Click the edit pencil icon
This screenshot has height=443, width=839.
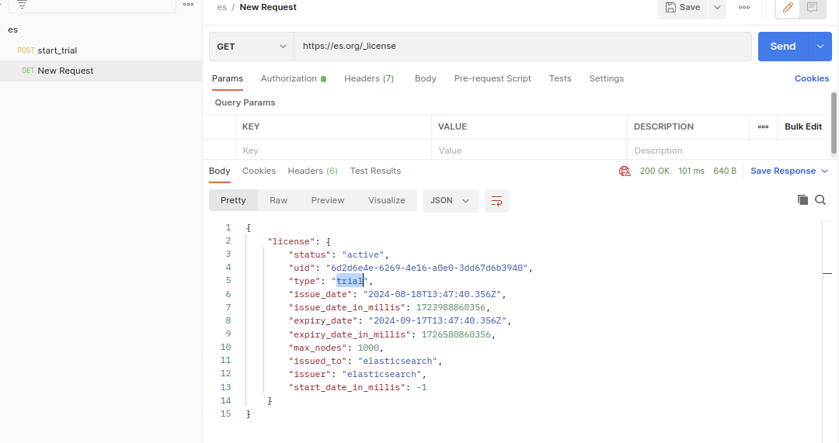tap(789, 8)
